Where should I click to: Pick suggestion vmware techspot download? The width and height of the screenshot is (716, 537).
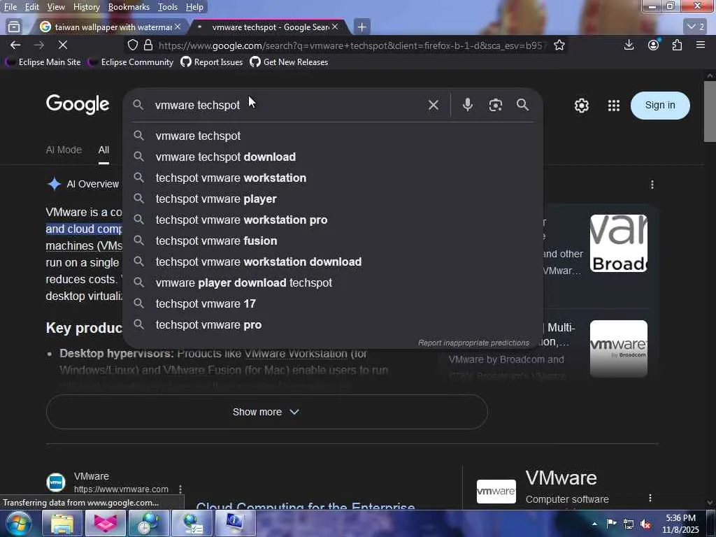coord(334,157)
